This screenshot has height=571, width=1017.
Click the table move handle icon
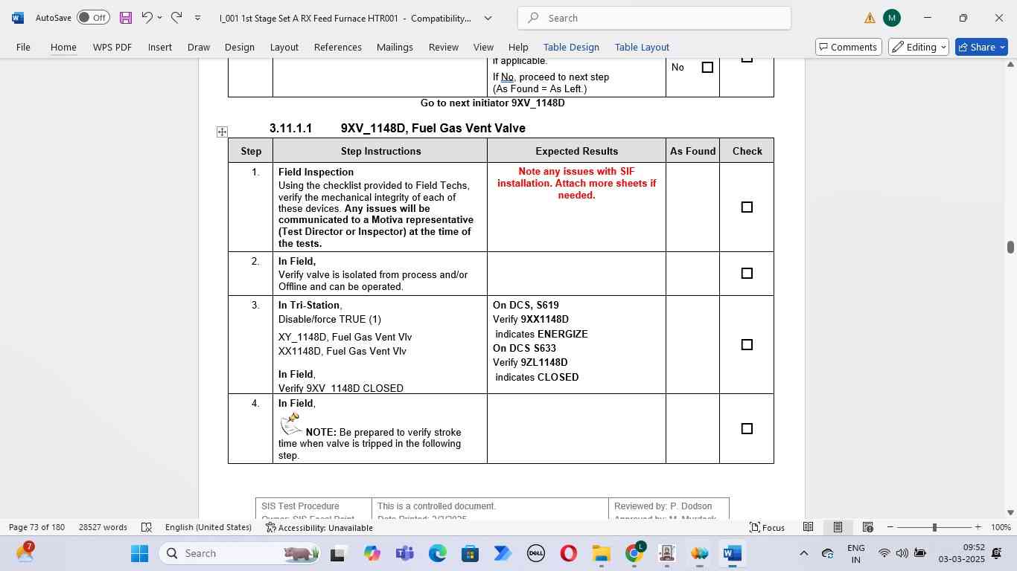(x=222, y=132)
